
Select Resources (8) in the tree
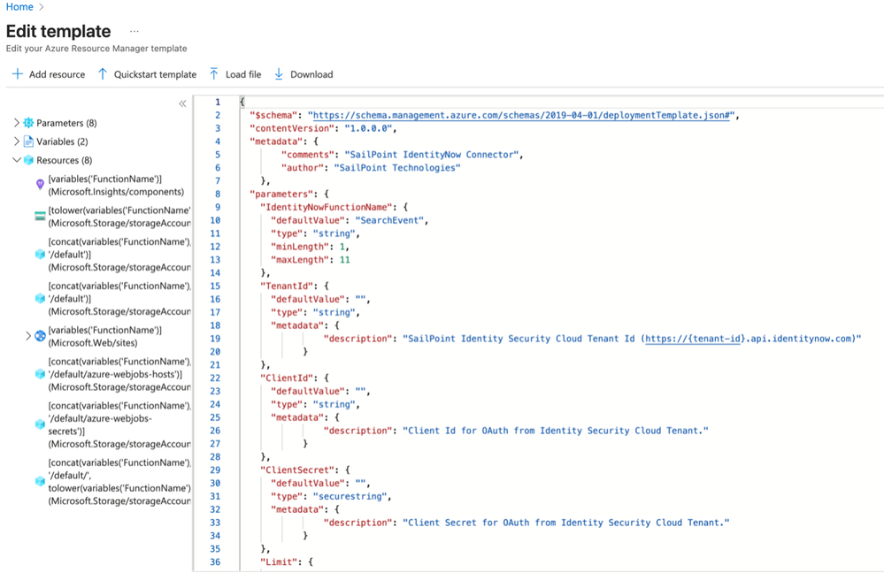[65, 160]
